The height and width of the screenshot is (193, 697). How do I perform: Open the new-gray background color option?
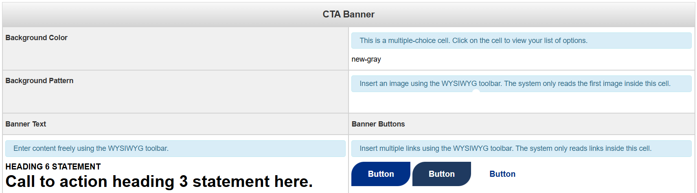(x=366, y=59)
